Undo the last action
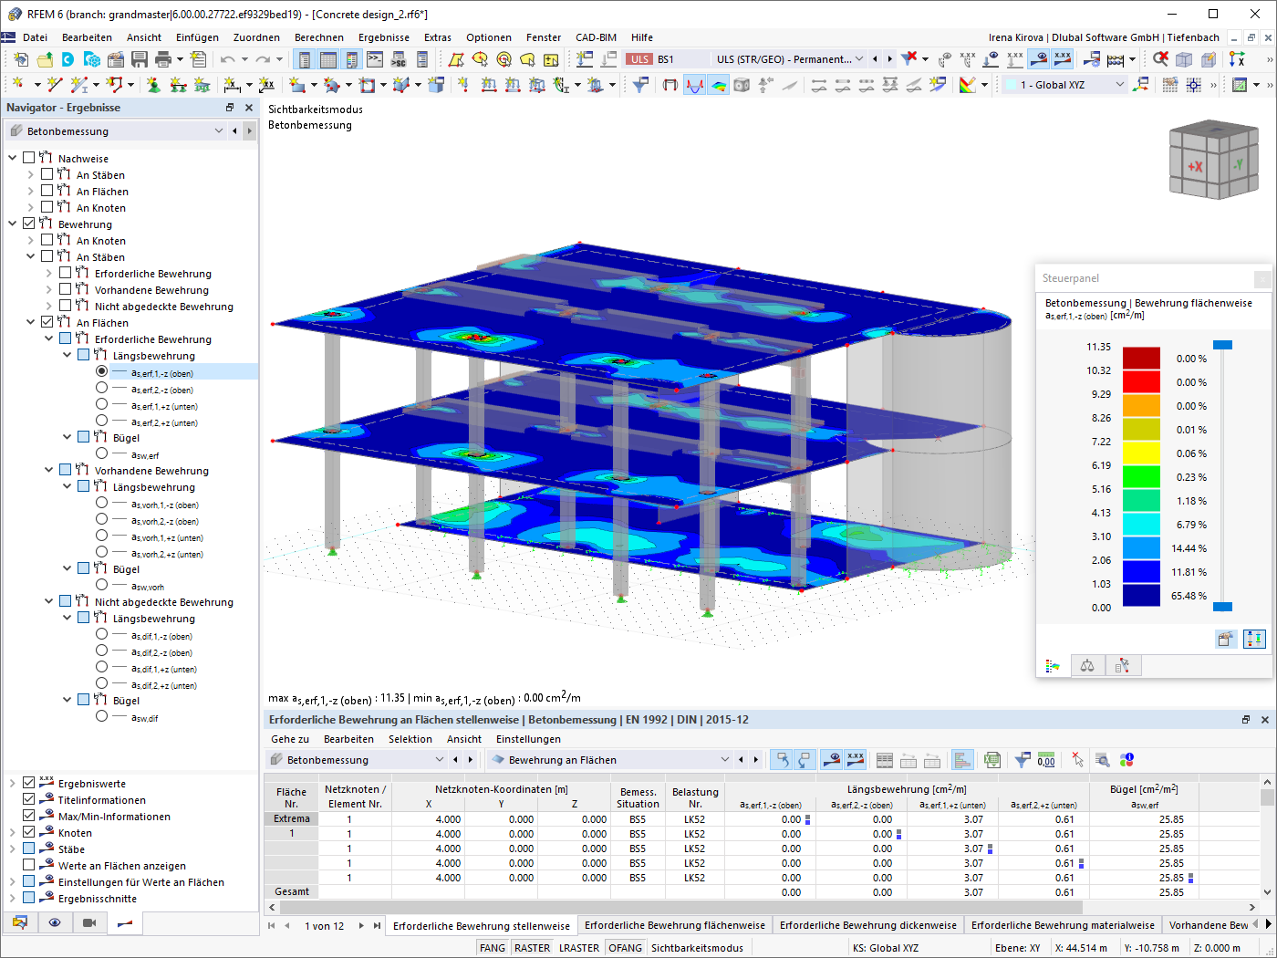Viewport: 1277px width, 958px height. tap(227, 59)
